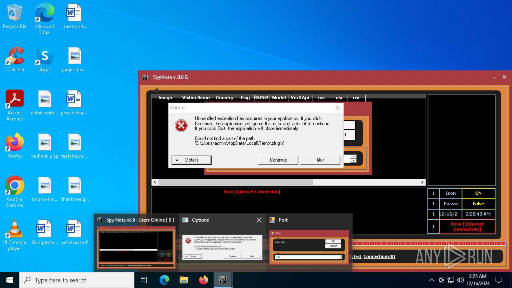512x288 pixels.
Task: Click the Model column header
Action: tap(279, 98)
